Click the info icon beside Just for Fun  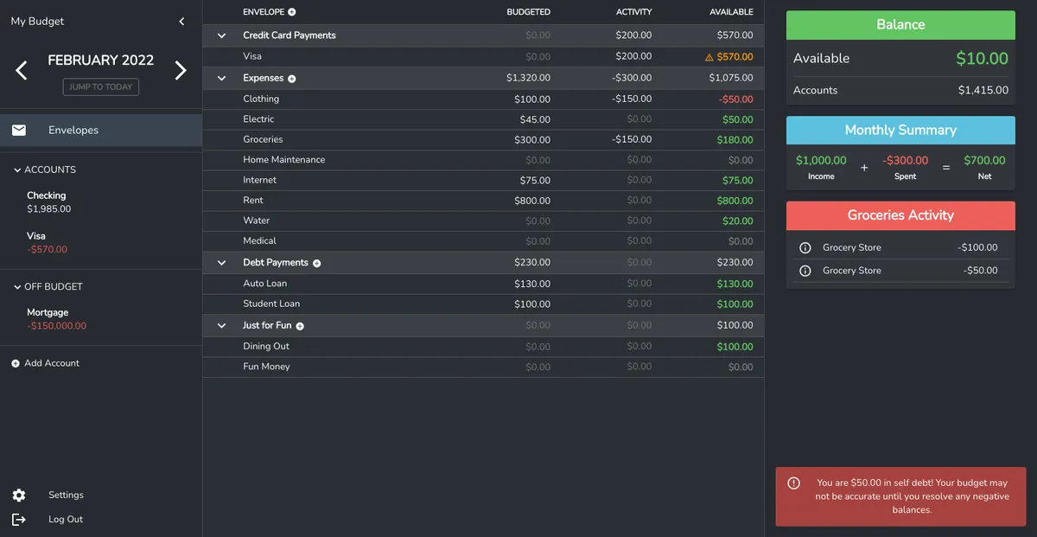pyautogui.click(x=299, y=324)
